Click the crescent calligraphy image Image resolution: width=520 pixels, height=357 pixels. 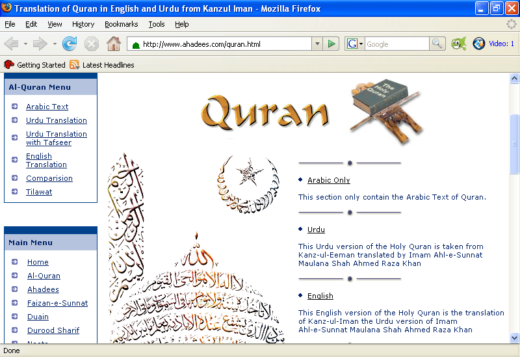(248, 185)
